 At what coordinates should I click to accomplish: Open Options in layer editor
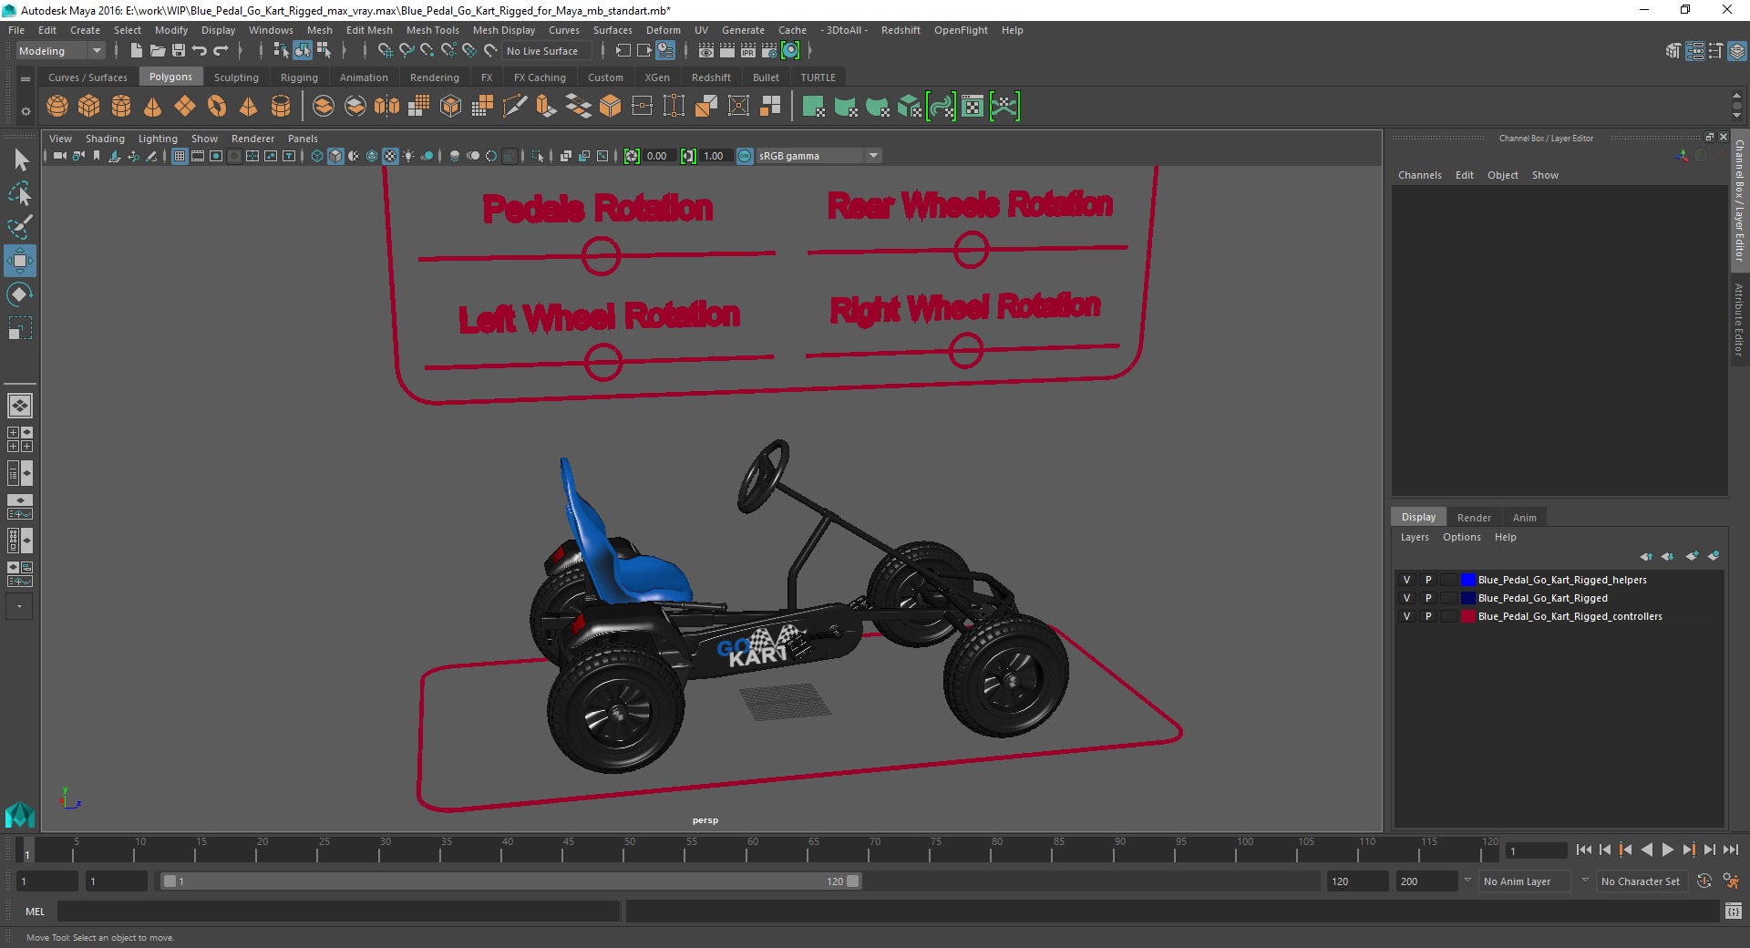[x=1461, y=537]
